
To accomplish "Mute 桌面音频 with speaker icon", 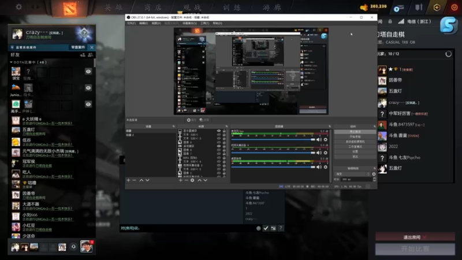I will tap(319, 167).
